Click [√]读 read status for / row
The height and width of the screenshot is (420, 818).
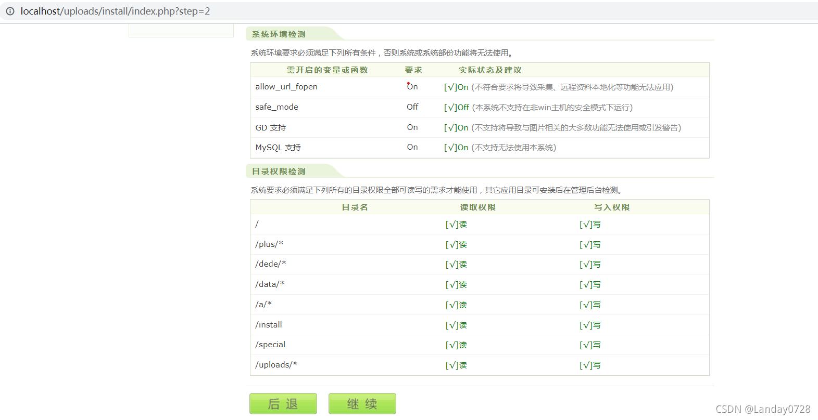tap(456, 225)
